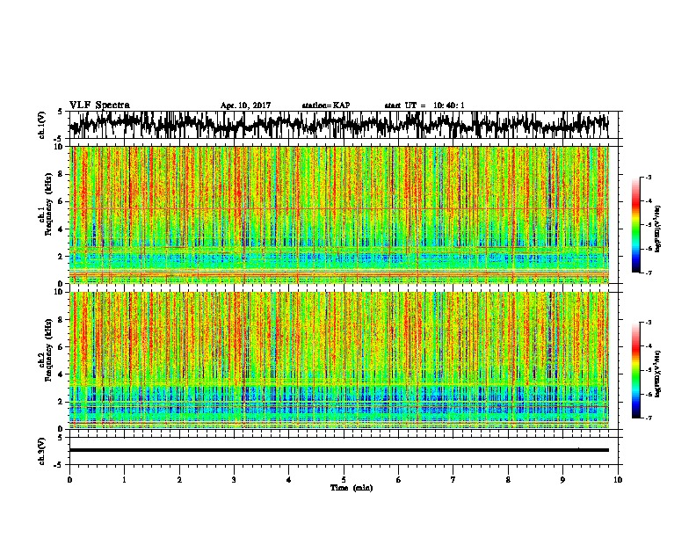This screenshot has height=538, width=696.
Task: Click time axis tick label "1"
Action: click(x=124, y=480)
